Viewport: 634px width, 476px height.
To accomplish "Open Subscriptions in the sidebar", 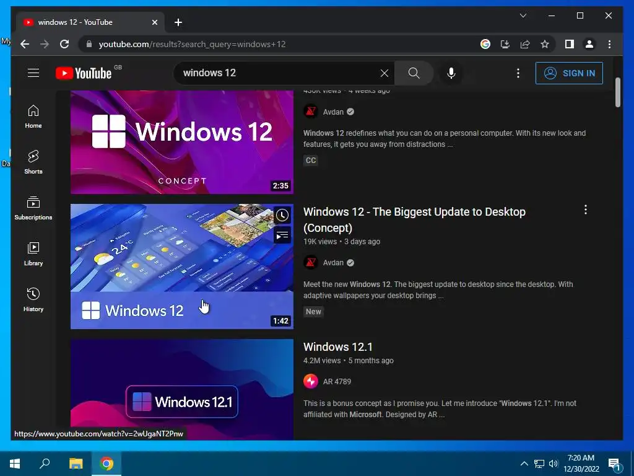I will [33, 208].
